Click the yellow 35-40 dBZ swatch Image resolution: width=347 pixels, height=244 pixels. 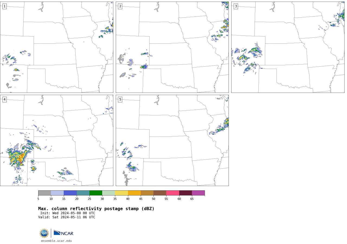point(121,193)
